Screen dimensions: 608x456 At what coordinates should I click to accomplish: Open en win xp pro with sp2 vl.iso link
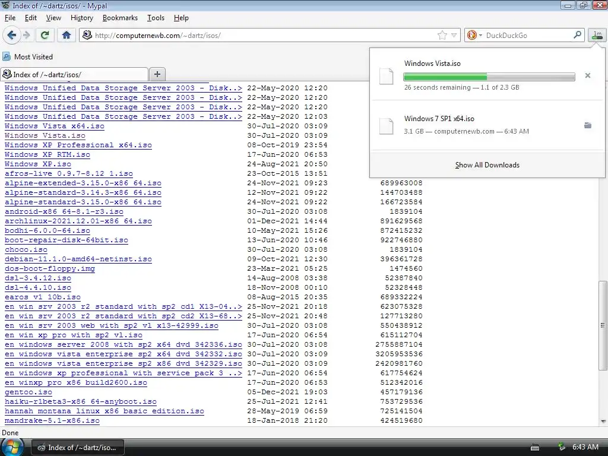(74, 335)
